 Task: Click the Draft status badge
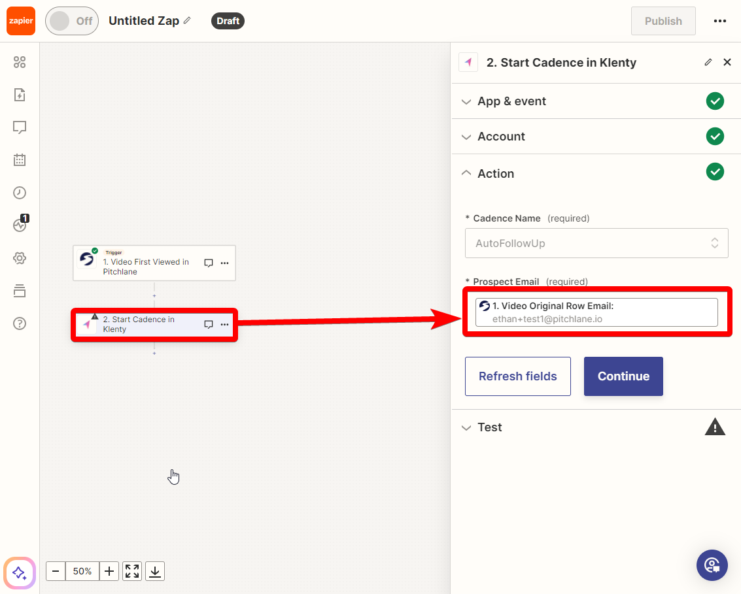pyautogui.click(x=228, y=21)
